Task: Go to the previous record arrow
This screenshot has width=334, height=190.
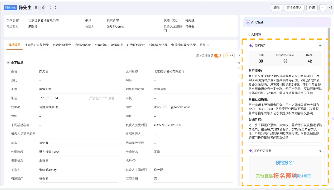Action: coord(50,7)
